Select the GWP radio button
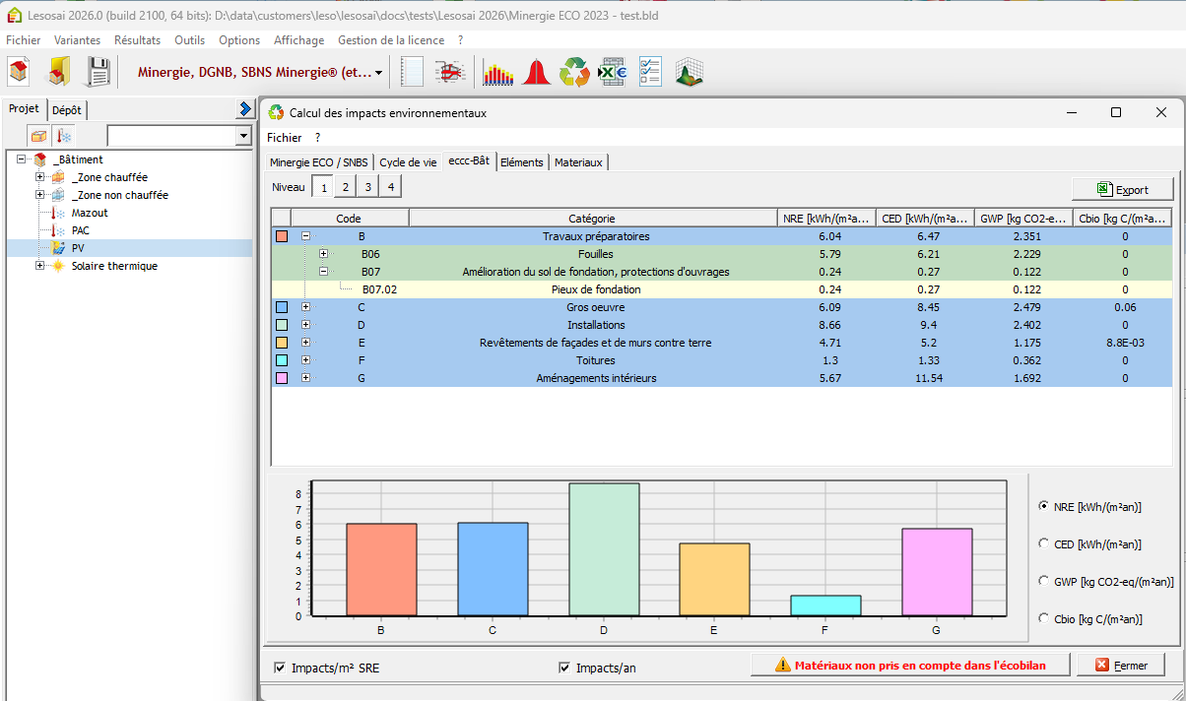This screenshot has height=701, width=1186. pyautogui.click(x=1044, y=581)
